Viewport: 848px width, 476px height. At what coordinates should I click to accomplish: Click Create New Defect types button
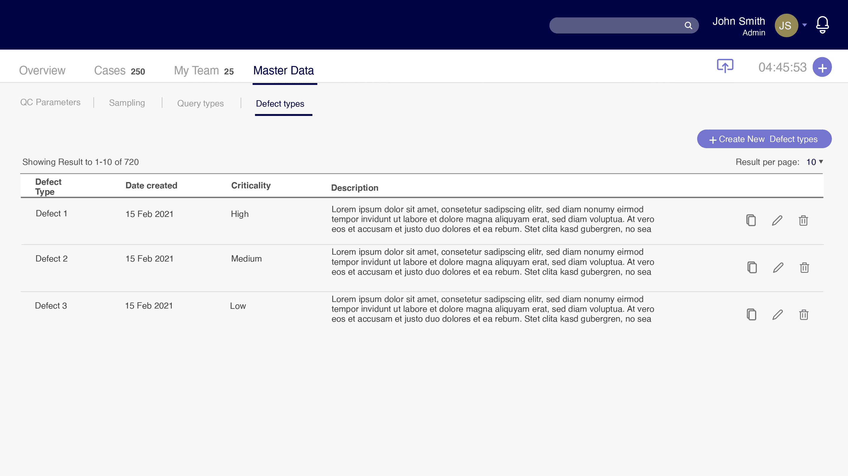(764, 139)
